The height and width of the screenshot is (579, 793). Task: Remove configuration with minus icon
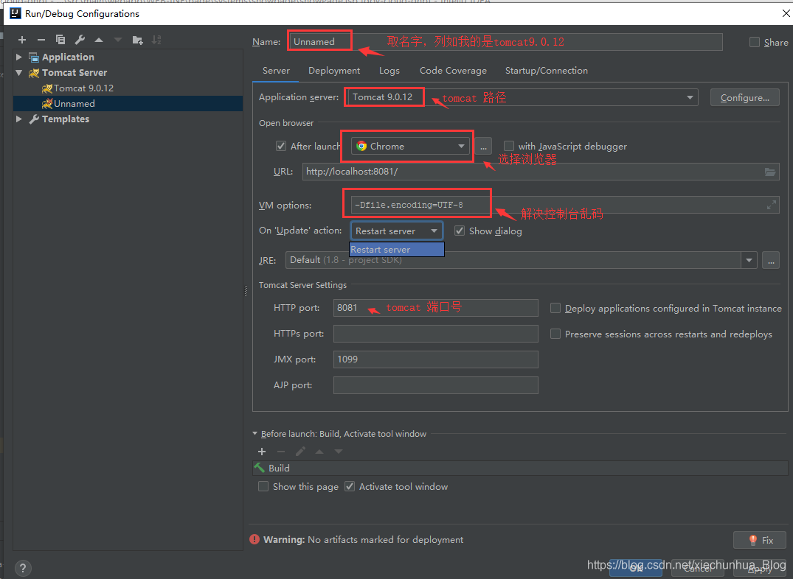41,40
